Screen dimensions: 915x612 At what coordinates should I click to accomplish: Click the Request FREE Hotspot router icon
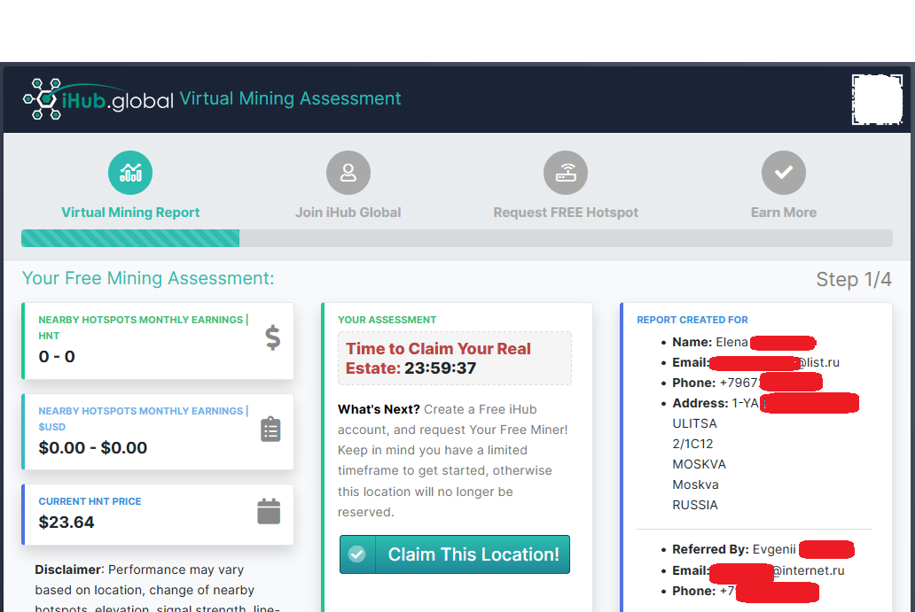pos(566,173)
